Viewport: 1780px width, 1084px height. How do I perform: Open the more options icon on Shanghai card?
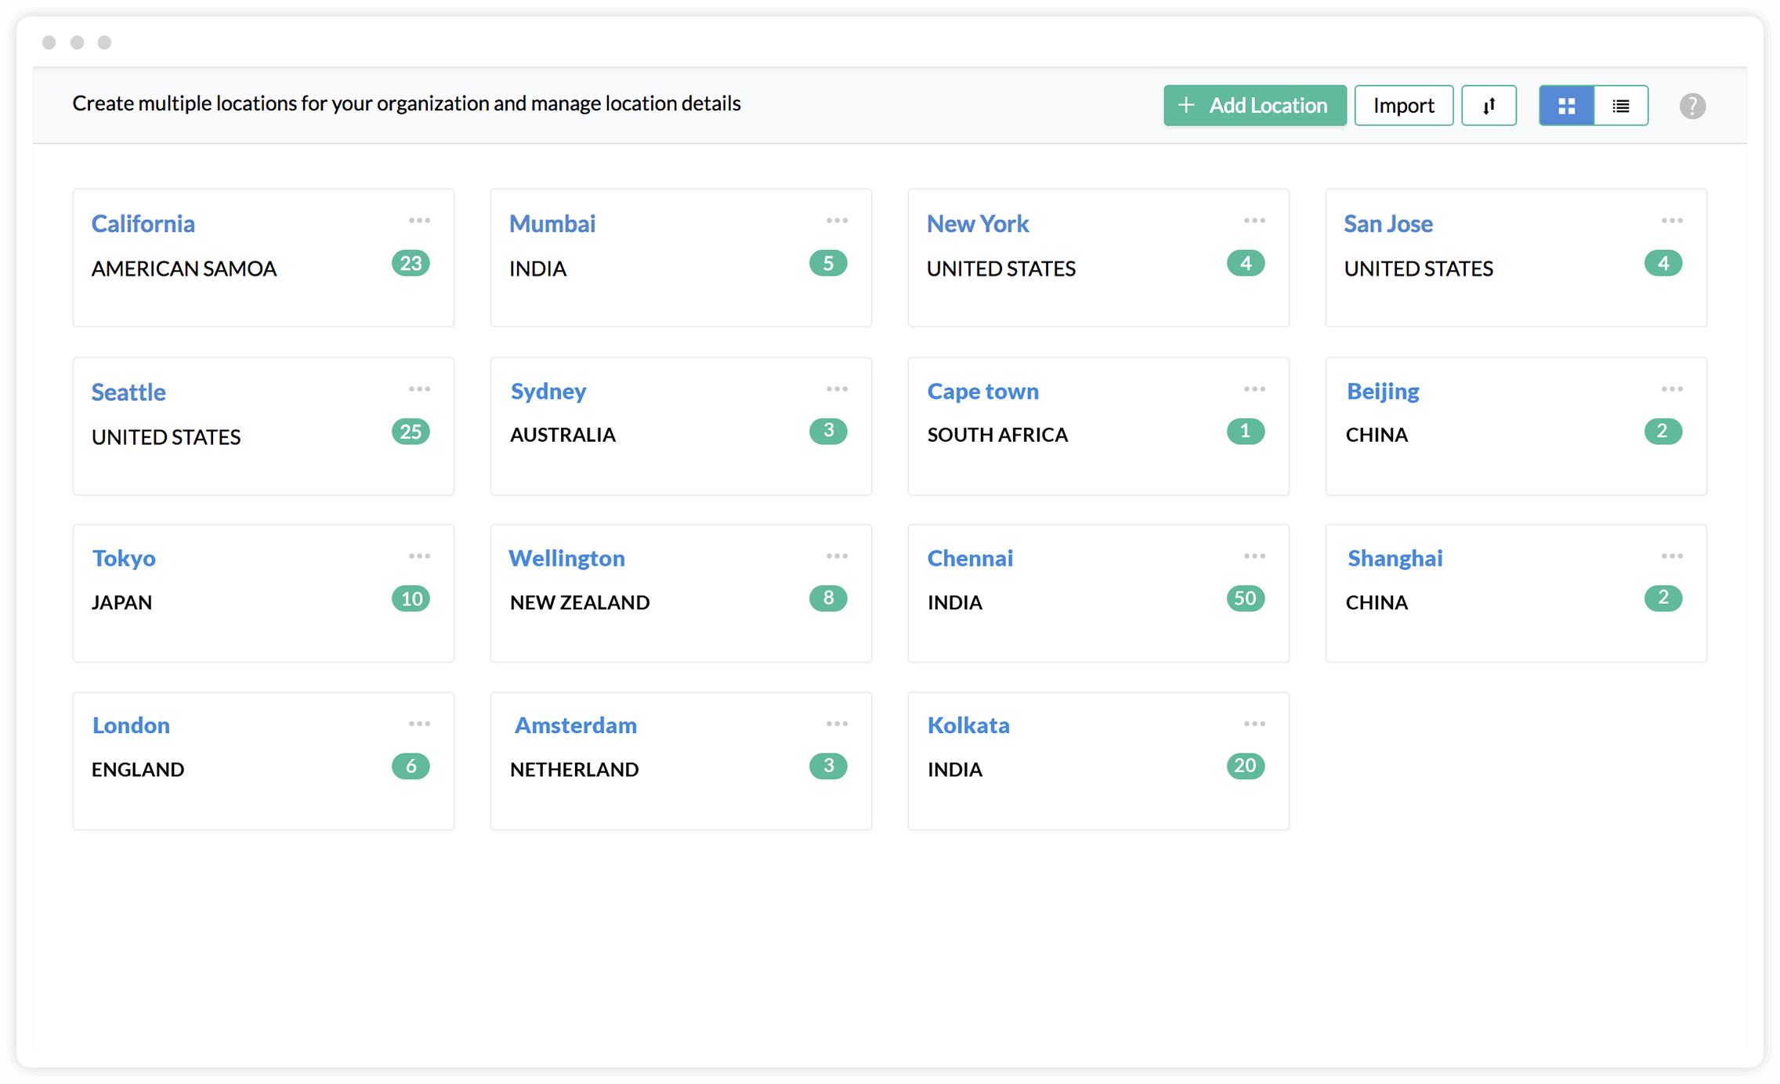point(1672,556)
